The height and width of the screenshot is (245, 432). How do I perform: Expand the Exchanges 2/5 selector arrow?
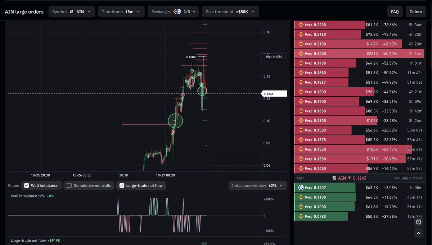coord(195,12)
